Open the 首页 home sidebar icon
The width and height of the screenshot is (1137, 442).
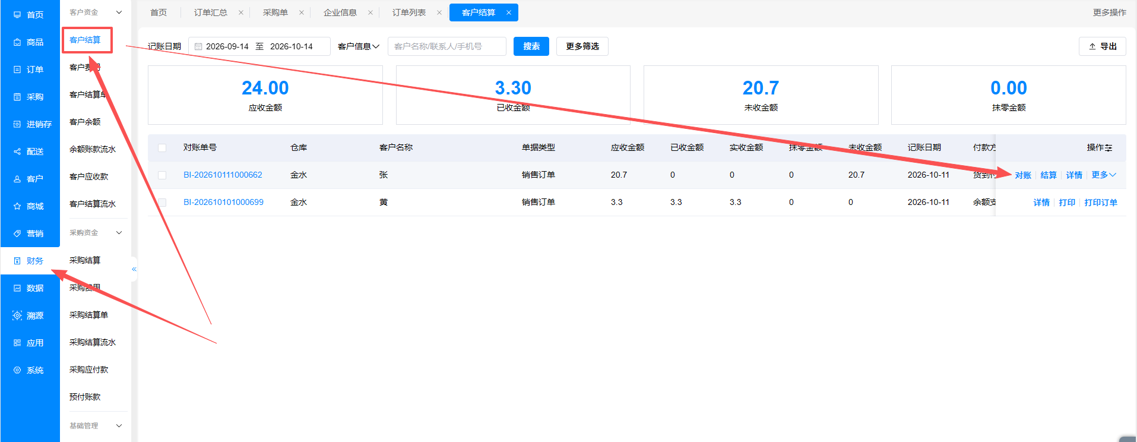pyautogui.click(x=17, y=15)
